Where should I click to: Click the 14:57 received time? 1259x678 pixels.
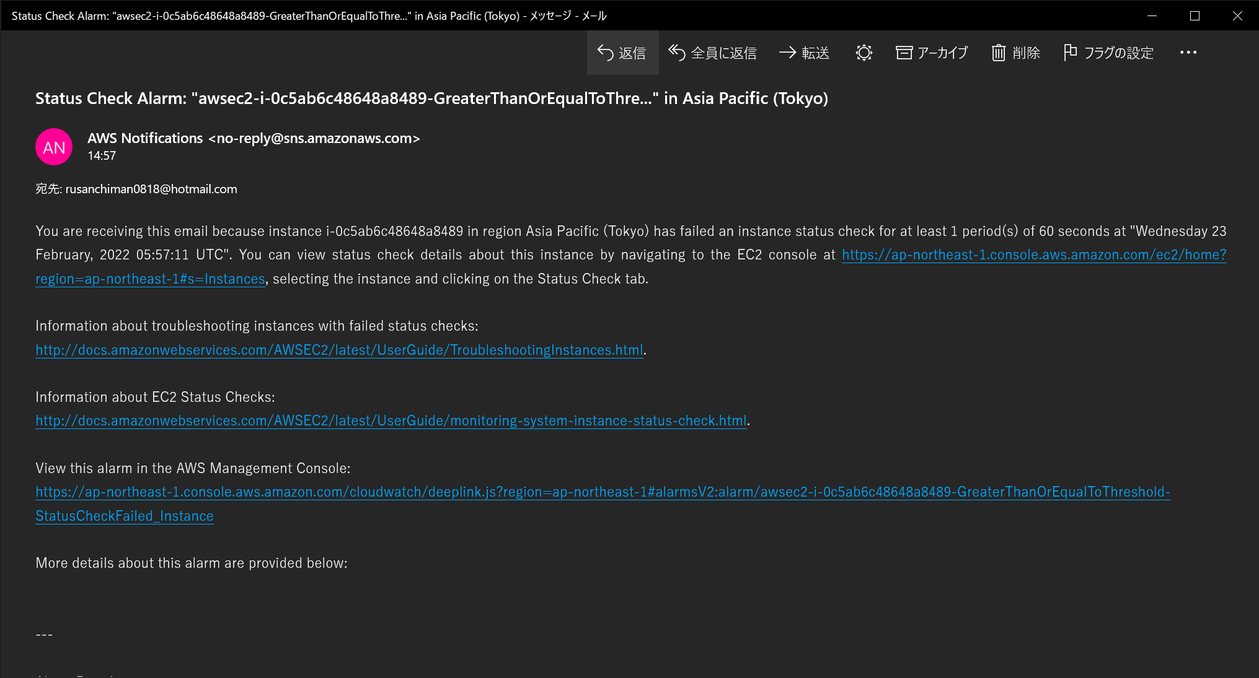point(102,155)
